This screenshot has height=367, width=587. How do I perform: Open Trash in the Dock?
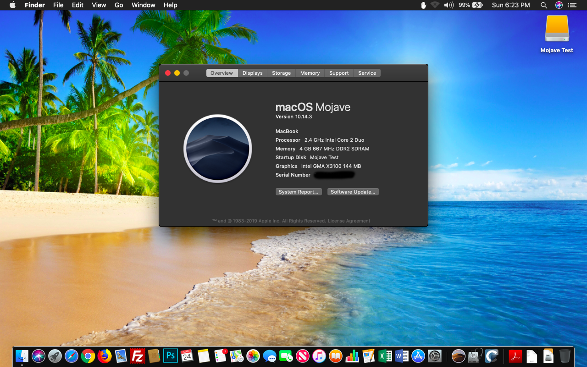pos(565,356)
